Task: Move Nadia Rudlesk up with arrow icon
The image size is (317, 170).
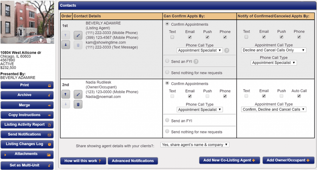Action: point(66,94)
